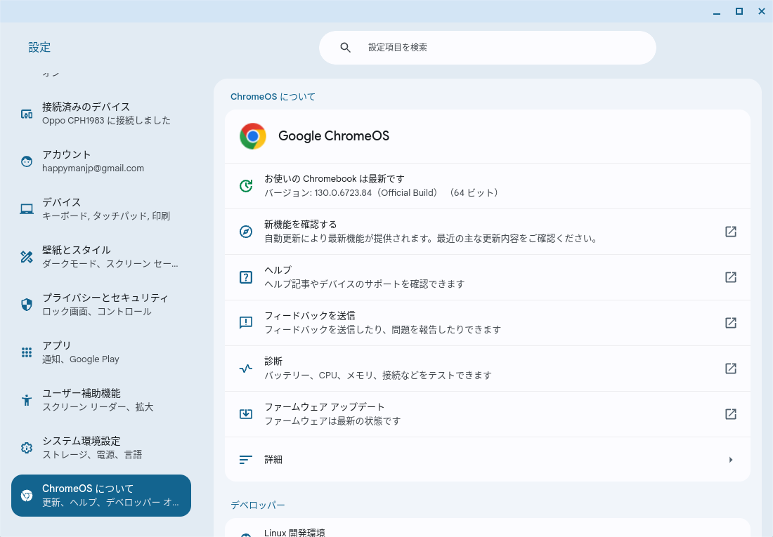Open デバイス settings section
The image size is (773, 537).
[x=101, y=209]
